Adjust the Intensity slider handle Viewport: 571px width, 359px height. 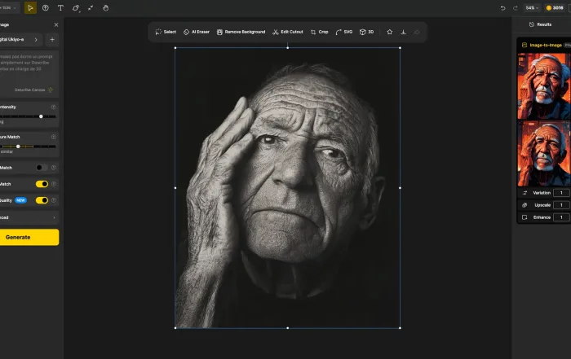(x=41, y=116)
